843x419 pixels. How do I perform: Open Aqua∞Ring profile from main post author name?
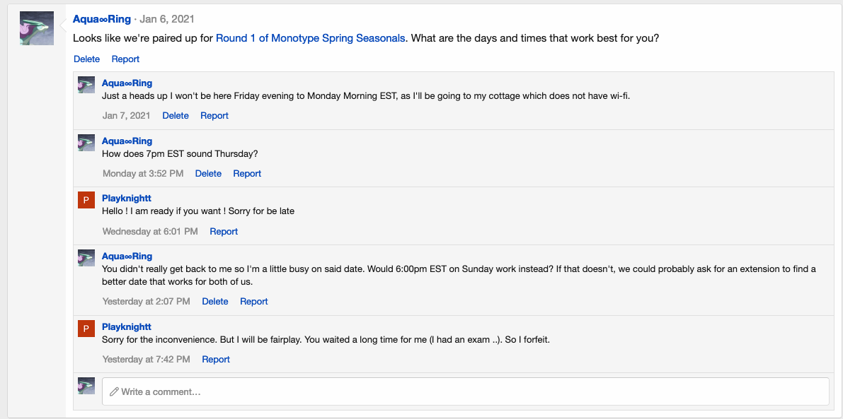tap(102, 19)
